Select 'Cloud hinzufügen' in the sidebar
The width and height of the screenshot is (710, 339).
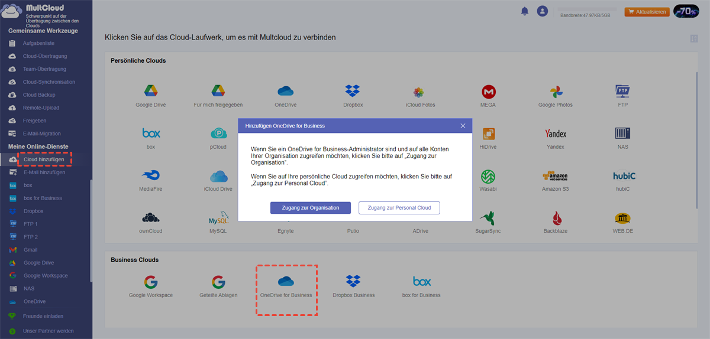point(44,159)
